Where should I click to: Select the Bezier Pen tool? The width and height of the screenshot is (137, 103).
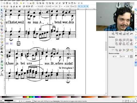click(2, 45)
